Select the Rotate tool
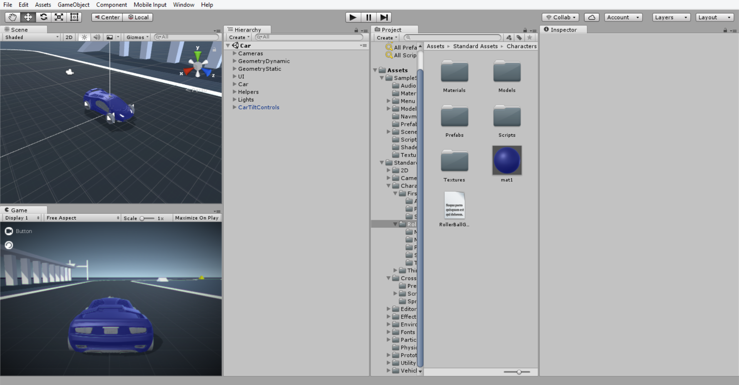The height and width of the screenshot is (385, 739). tap(43, 17)
